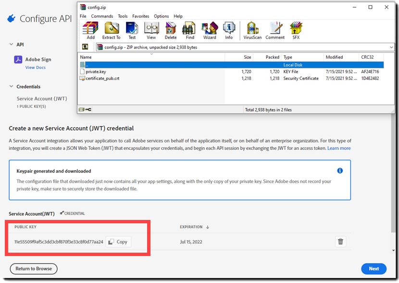Open the Tools menu
399x283 pixels.
coord(123,16)
